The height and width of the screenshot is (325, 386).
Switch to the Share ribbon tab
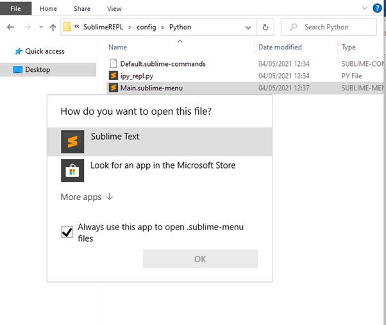click(82, 8)
